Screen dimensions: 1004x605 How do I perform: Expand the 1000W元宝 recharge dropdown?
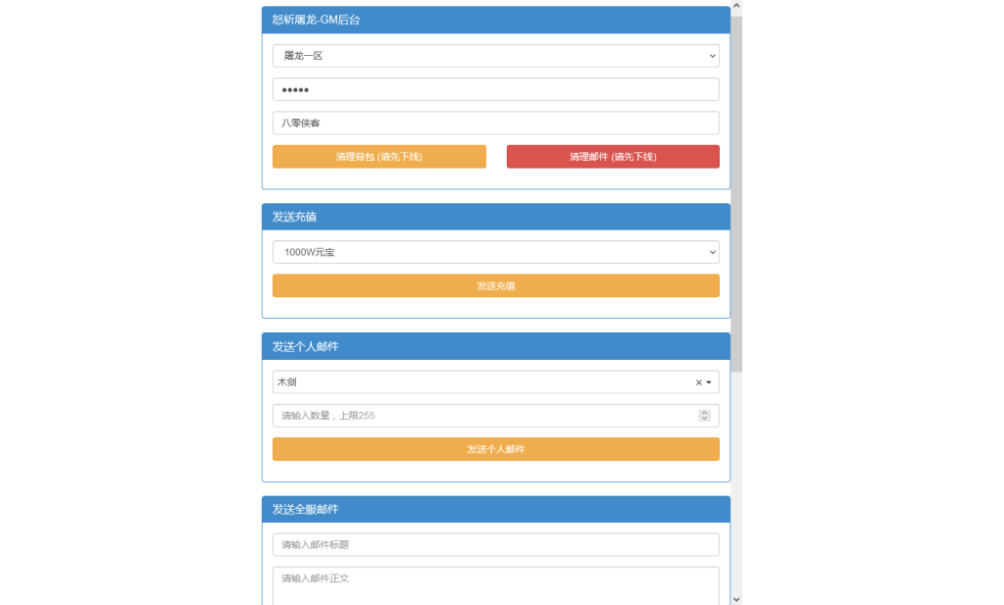[495, 252]
